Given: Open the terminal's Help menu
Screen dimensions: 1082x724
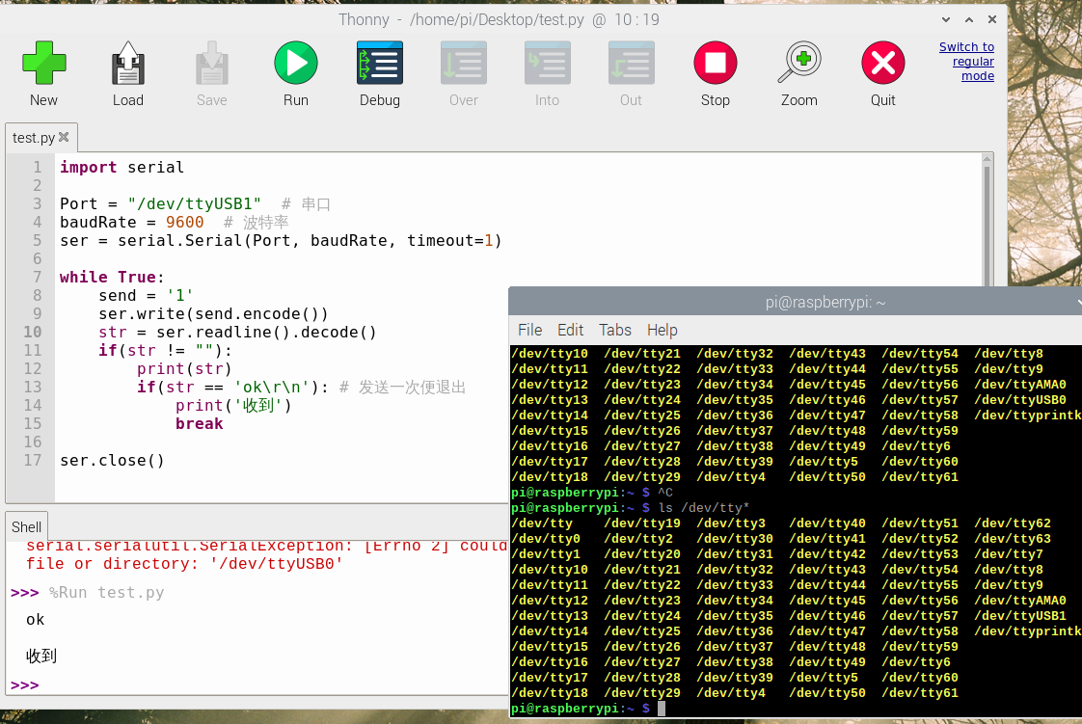Looking at the screenshot, I should pos(663,330).
